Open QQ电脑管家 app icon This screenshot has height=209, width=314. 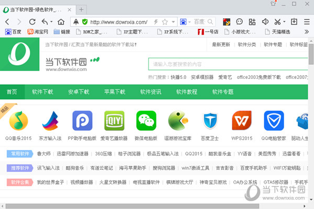(274, 121)
